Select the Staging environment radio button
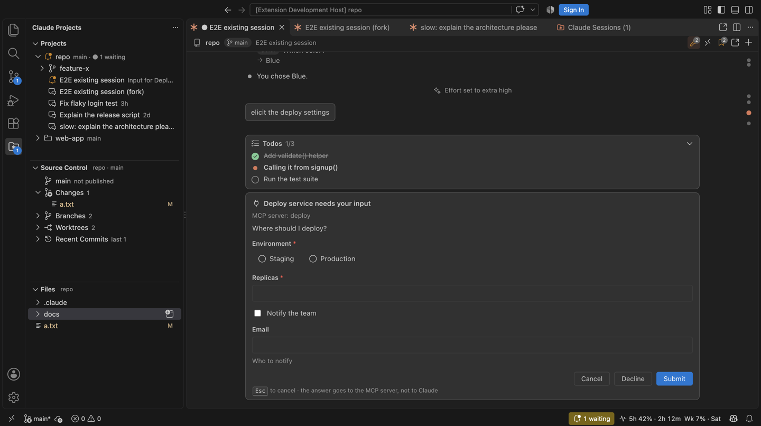 [x=262, y=259]
